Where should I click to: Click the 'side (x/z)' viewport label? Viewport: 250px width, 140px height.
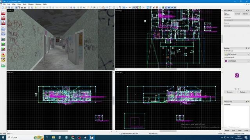[11, 72]
